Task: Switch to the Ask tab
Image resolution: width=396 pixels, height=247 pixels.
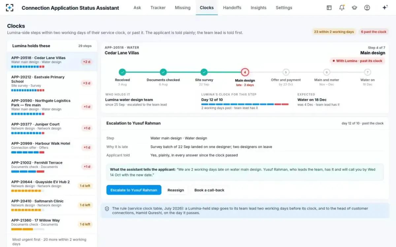Action: (x=137, y=8)
